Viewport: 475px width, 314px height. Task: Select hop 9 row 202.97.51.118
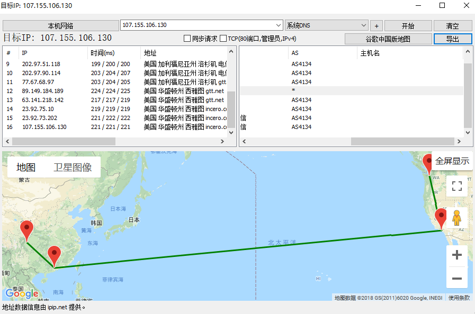(115, 64)
